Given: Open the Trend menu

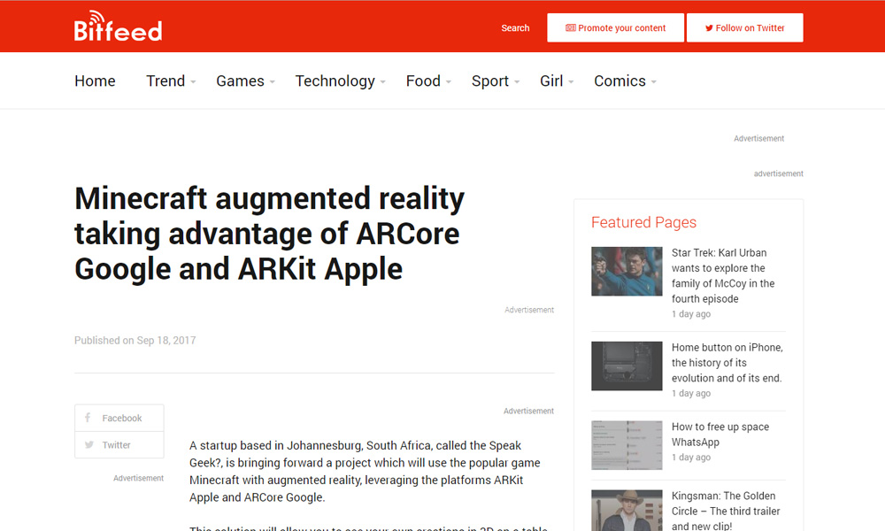Looking at the screenshot, I should pyautogui.click(x=165, y=81).
